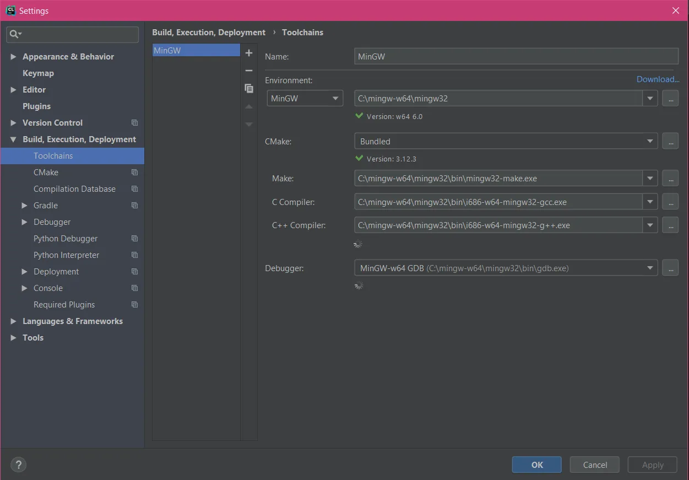Browse for Make executable
This screenshot has height=480, width=689.
670,179
